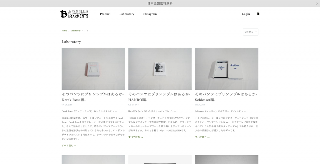Click the Baraille & Garments logo

74,14
